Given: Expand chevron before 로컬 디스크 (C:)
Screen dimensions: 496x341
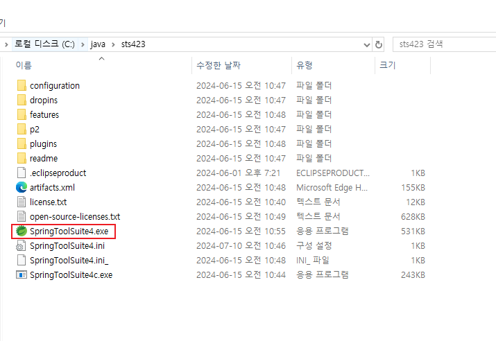Looking at the screenshot, I should tap(6, 44).
